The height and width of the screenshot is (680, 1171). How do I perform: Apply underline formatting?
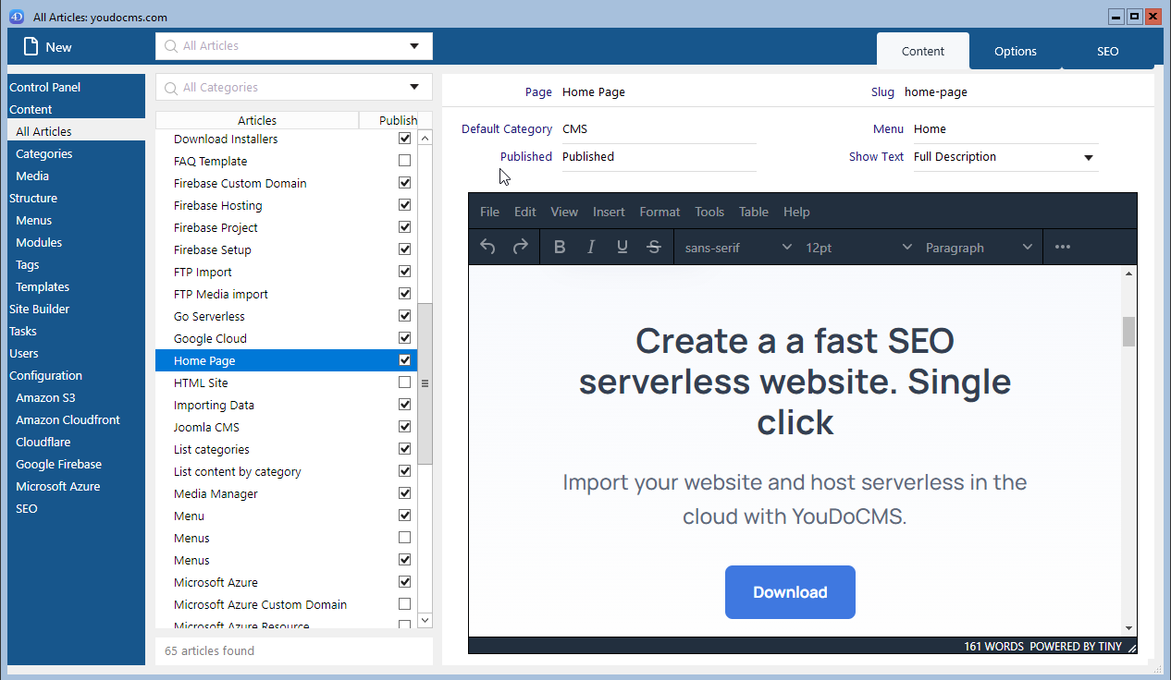[x=622, y=247]
